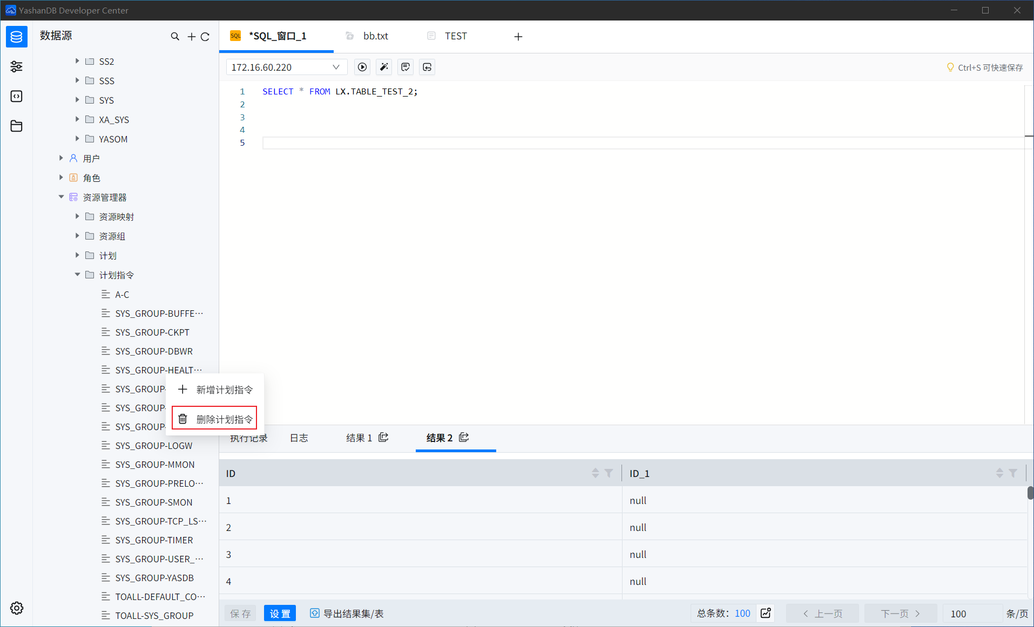The width and height of the screenshot is (1034, 627).
Task: Sort the ID column
Action: [x=595, y=473]
